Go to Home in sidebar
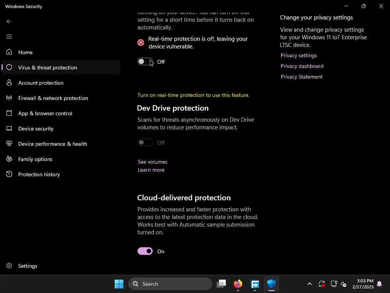This screenshot has height=293, width=390. coord(61,52)
